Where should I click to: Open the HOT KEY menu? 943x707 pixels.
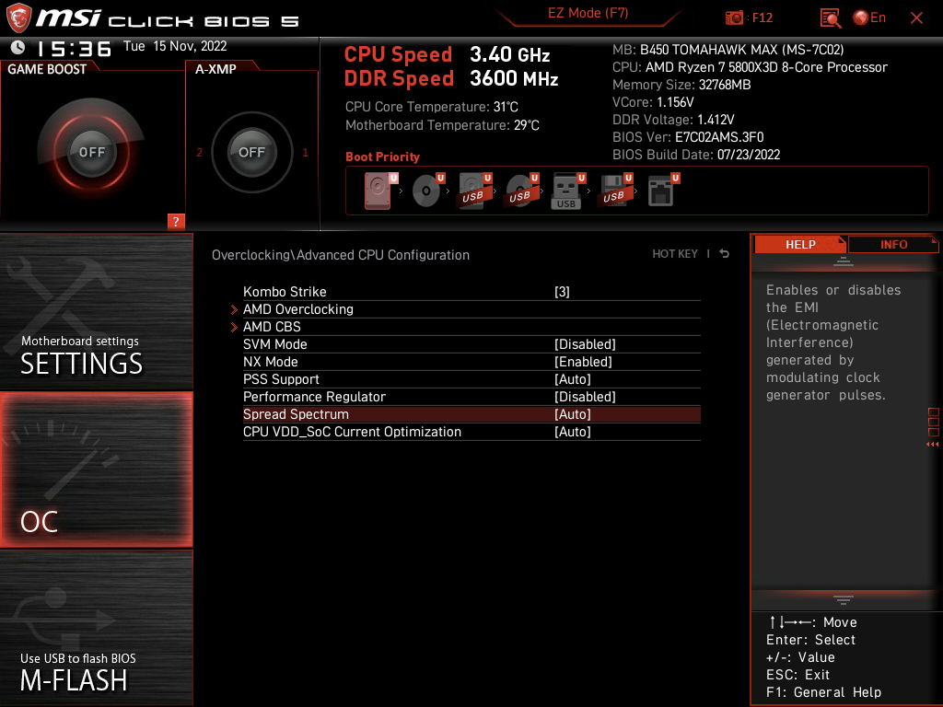(675, 254)
